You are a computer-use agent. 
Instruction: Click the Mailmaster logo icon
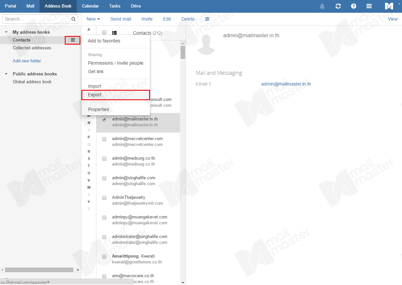[389, 6]
